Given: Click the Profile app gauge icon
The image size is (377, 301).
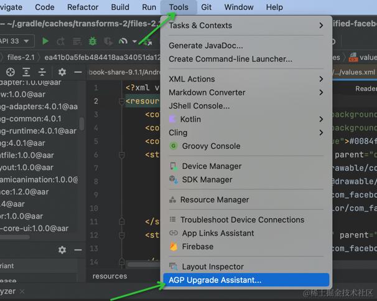Looking at the screenshot, I should [123, 41].
